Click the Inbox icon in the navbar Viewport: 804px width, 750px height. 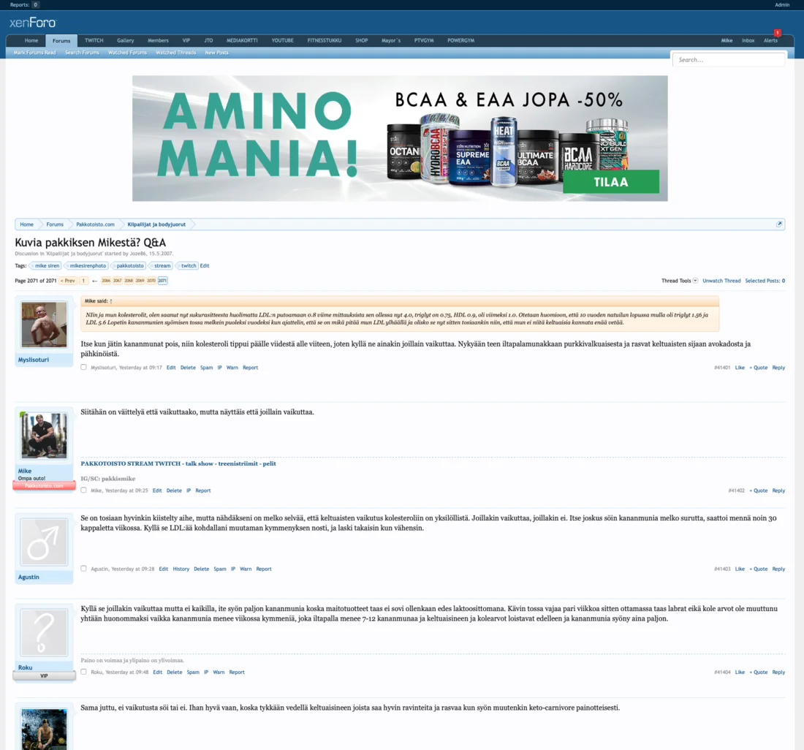click(x=748, y=40)
